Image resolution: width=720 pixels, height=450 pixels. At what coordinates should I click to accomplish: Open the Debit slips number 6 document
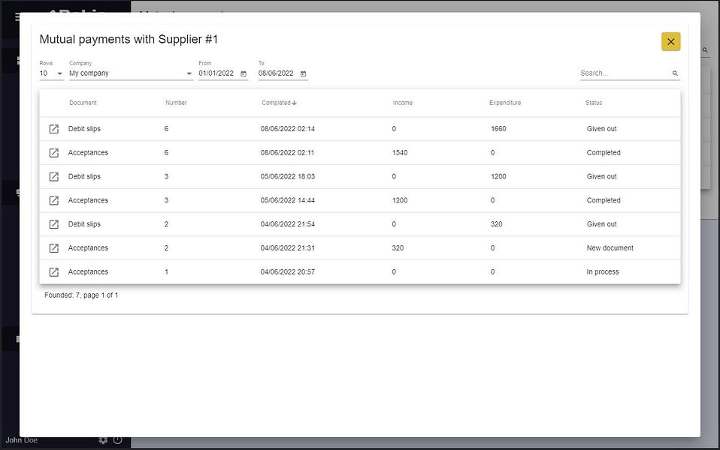point(53,129)
